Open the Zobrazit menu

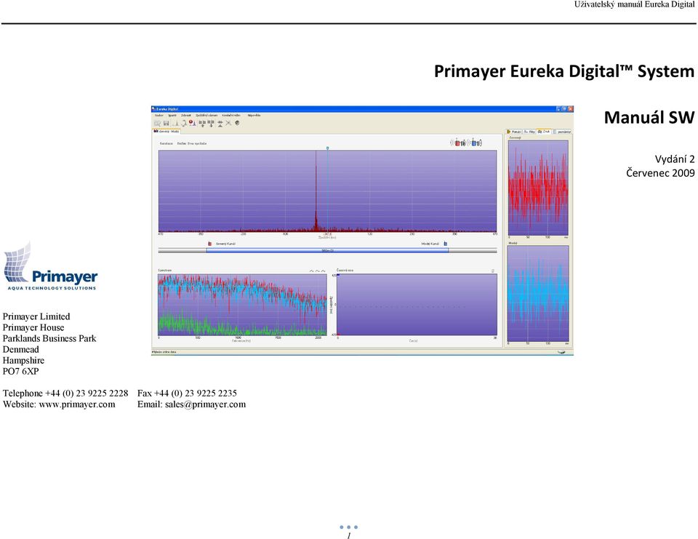(x=186, y=116)
